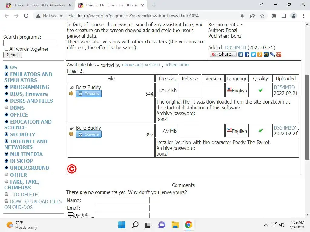This screenshot has width=310, height=232.
Task: Download the 125.2 Kb BonziBuddy file
Action: coord(89,94)
